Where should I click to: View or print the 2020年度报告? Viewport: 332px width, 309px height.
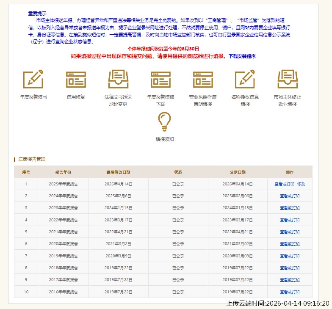pyautogui.click(x=290, y=244)
